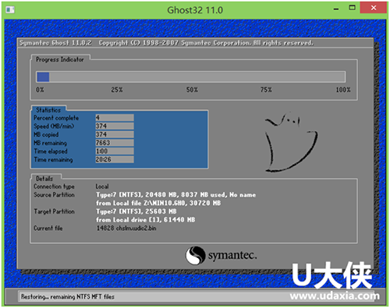Image resolution: width=390 pixels, height=308 pixels.
Task: Click the Symantec ghost mascot drawing
Action: (x=291, y=142)
